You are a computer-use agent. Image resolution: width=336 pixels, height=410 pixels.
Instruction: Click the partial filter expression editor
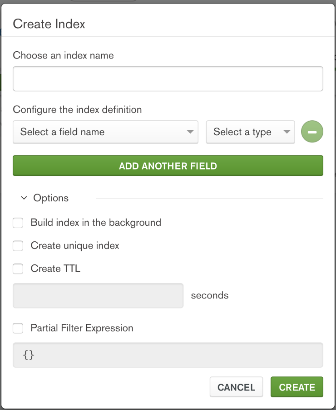tap(168, 355)
